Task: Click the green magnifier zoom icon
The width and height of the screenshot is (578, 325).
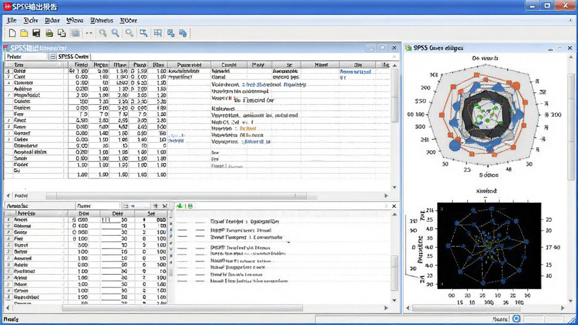Action: [103, 33]
